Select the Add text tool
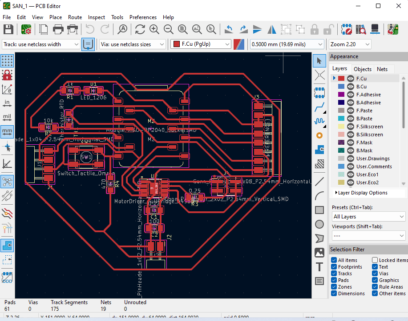The height and width of the screenshot is (321, 408). pos(319,267)
